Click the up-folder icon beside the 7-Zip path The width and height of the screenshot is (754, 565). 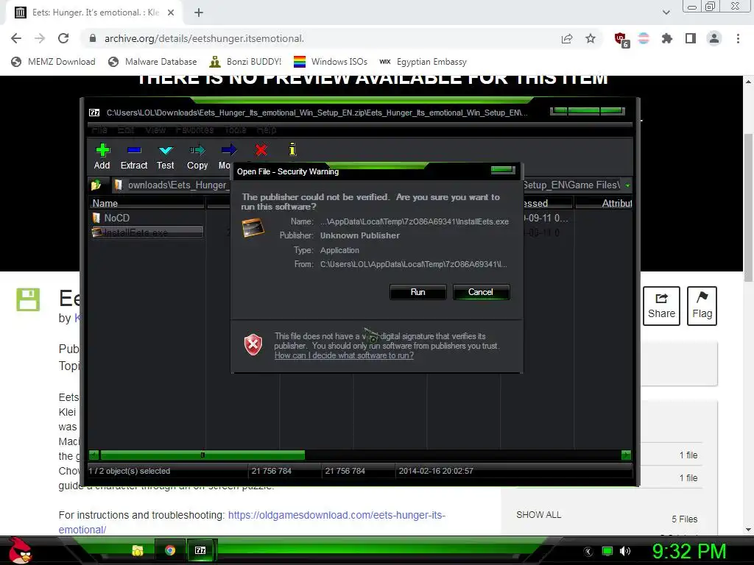click(96, 185)
